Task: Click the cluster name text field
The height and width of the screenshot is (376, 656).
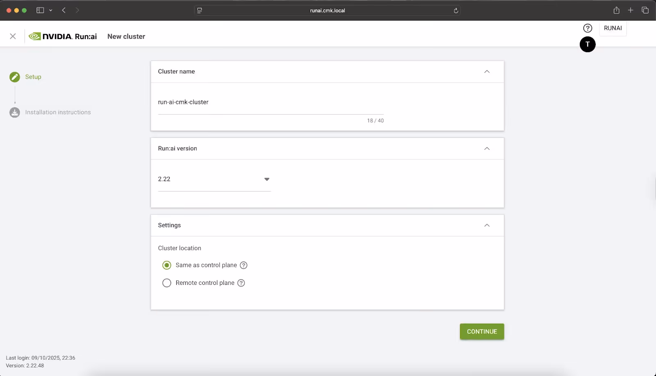Action: (x=271, y=102)
